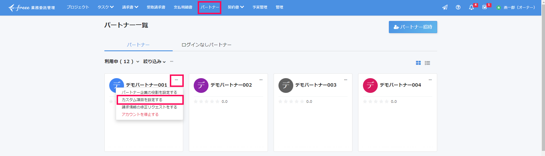Switch to list view
The width and height of the screenshot is (545, 156).
coord(427,63)
